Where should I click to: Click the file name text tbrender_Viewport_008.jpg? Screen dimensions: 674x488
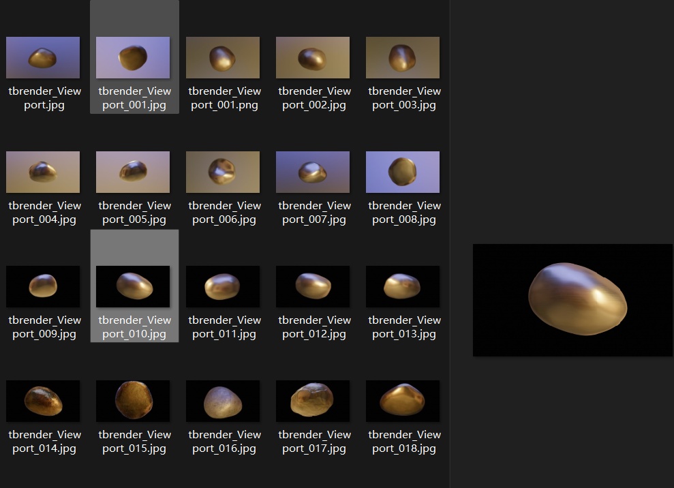pyautogui.click(x=405, y=213)
